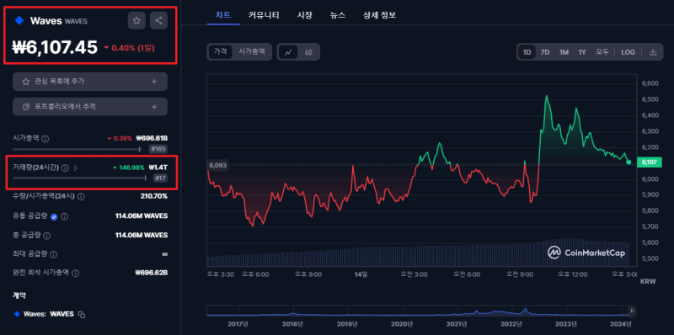Viewport: 674px width, 335px height.
Task: Open the 커뮤니티 tab
Action: [x=264, y=15]
